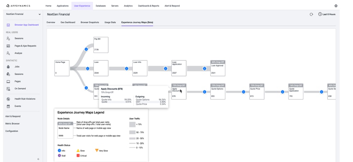Open the Databases top menu

pos(101,6)
